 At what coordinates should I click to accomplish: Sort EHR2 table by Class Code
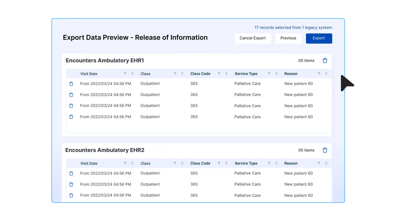click(226, 163)
